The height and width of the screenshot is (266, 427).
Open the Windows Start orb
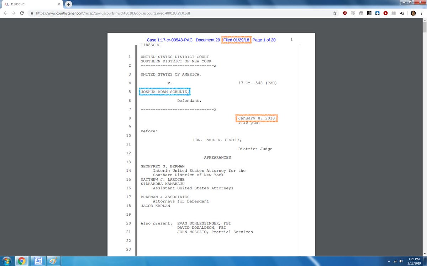7,261
